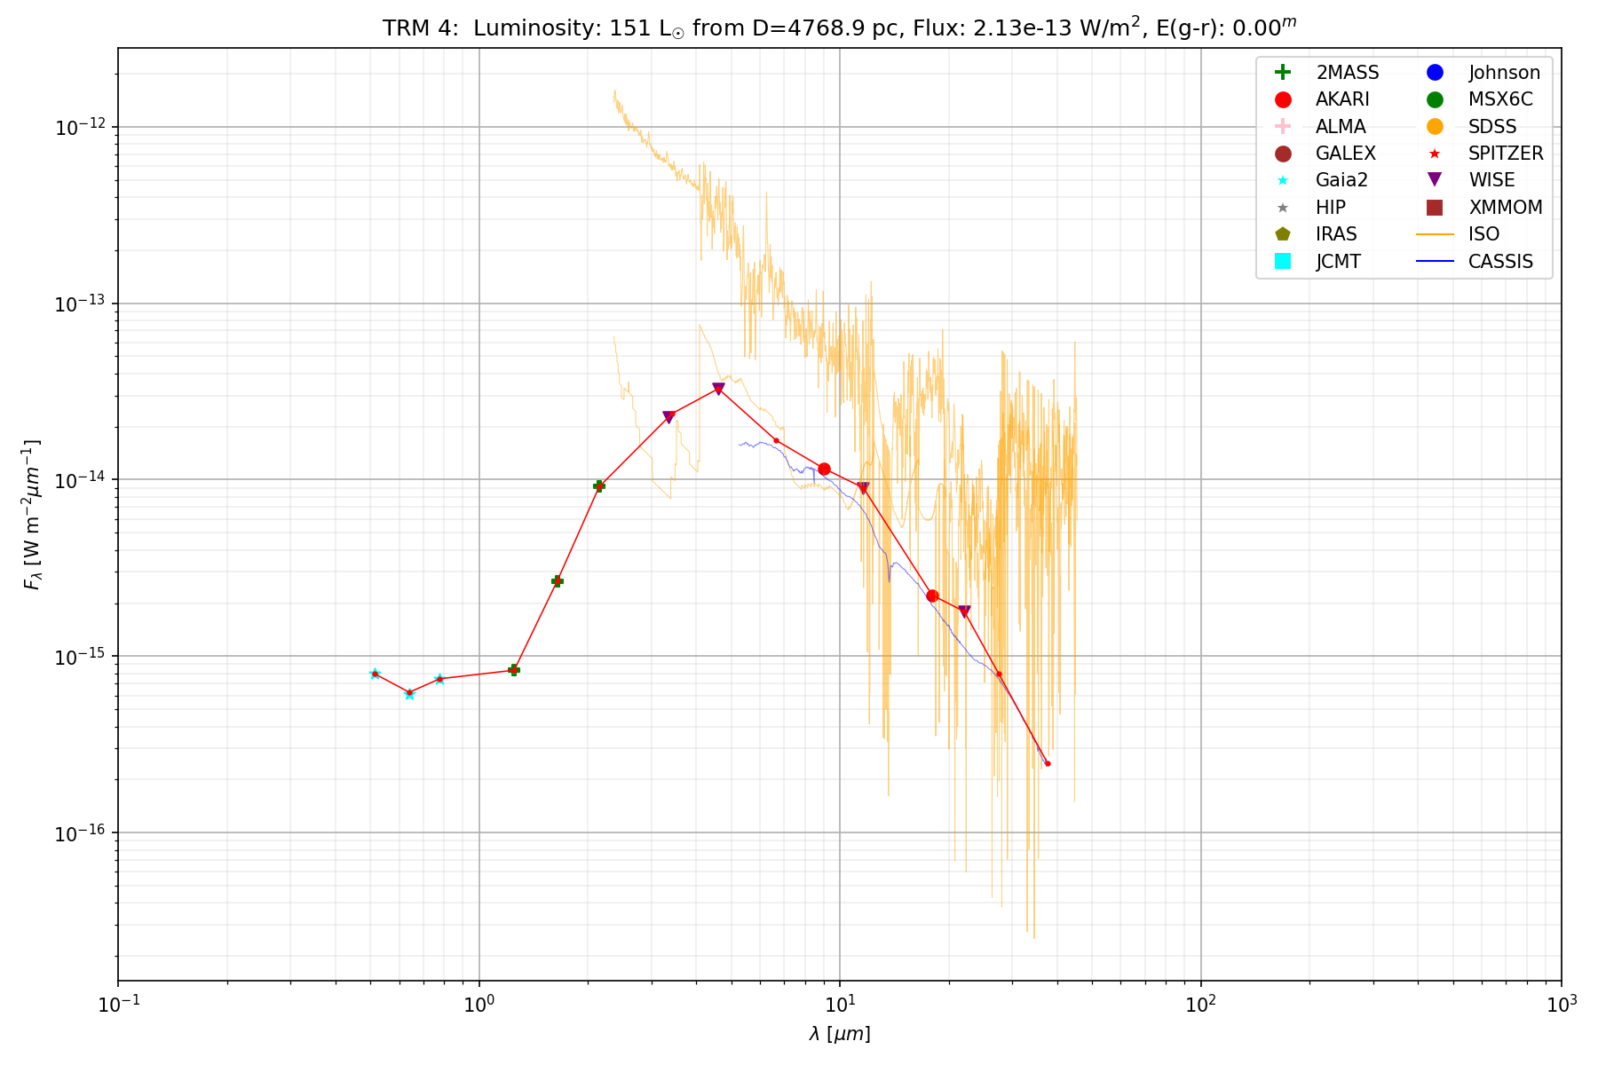Click the SDSS legend label text

point(1492,127)
